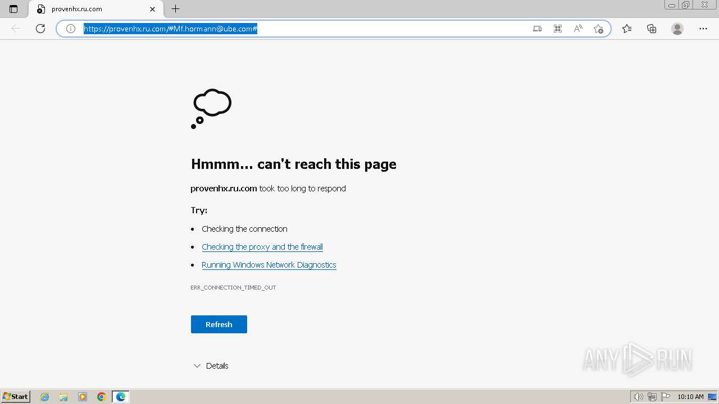719x404 pixels.
Task: Reload page using toolbar refresh icon
Action: [x=40, y=29]
